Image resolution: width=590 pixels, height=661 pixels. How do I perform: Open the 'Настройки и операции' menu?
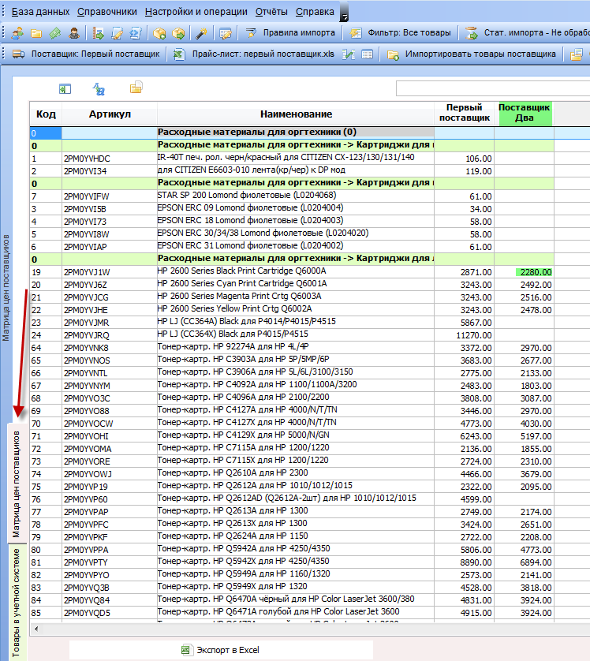click(196, 12)
